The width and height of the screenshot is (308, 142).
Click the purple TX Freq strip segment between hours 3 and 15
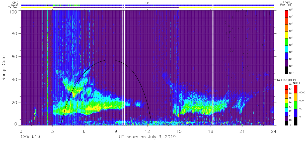[116, 8]
